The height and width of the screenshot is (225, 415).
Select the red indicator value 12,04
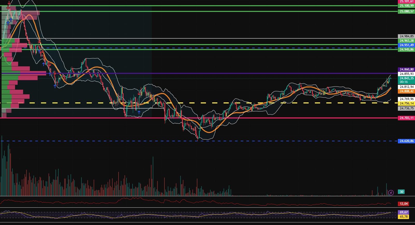point(403,204)
